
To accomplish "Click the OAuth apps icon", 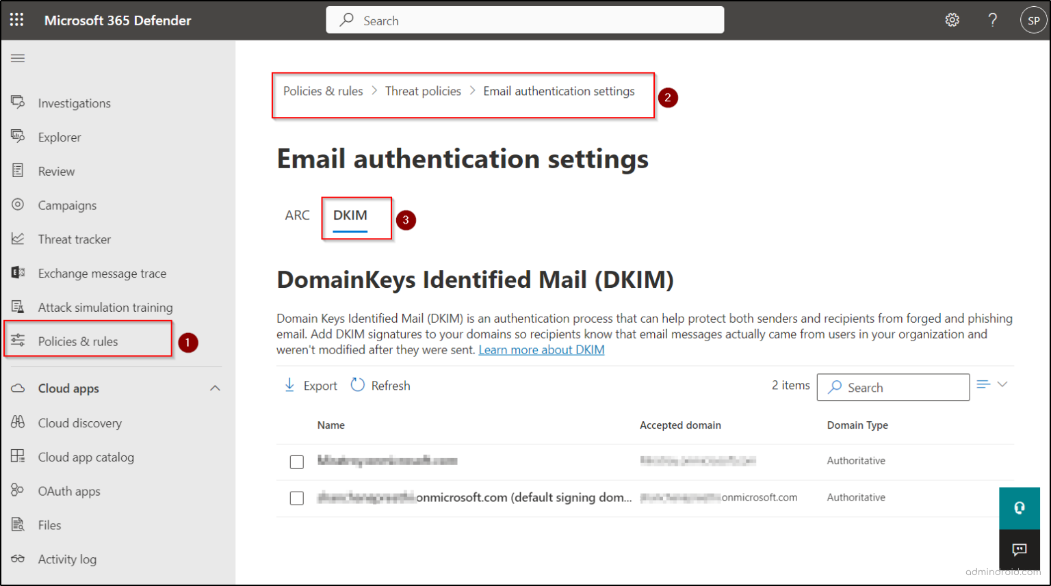I will (17, 490).
